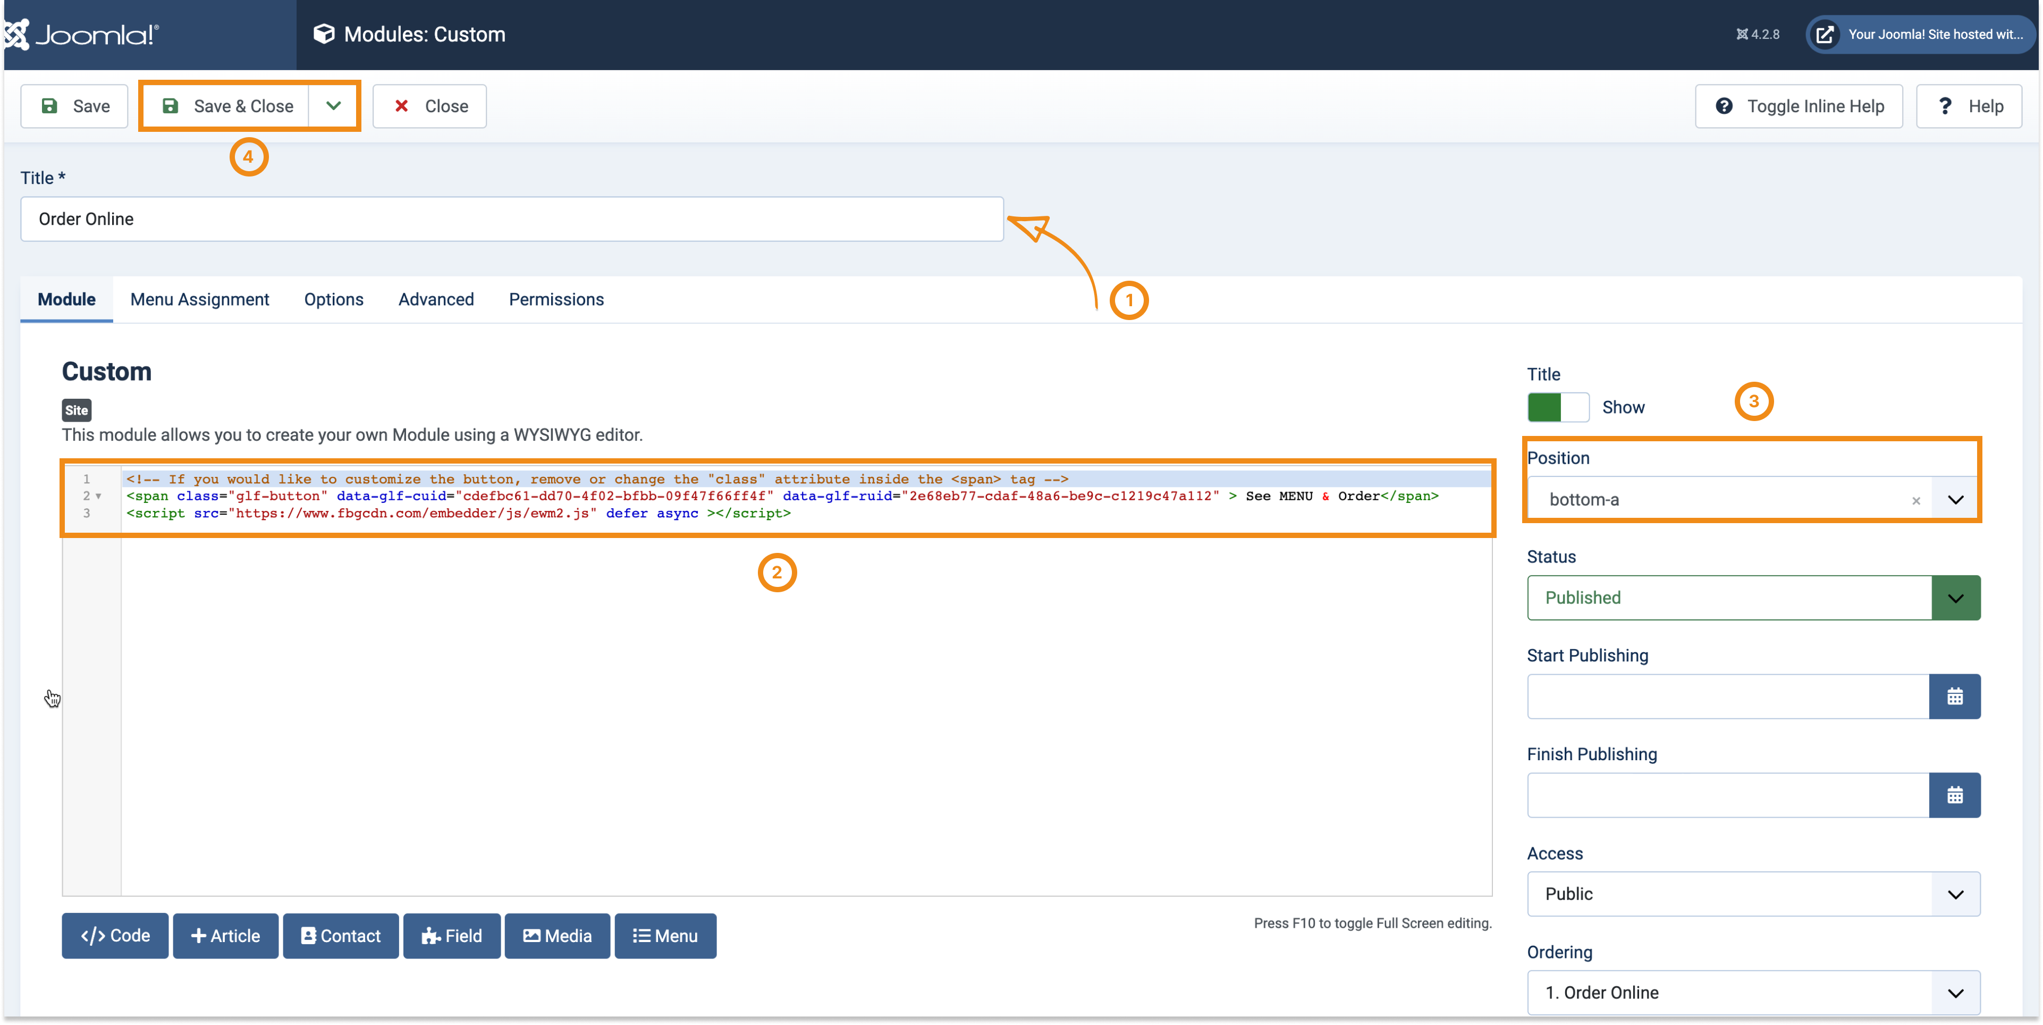The height and width of the screenshot is (1025, 2043).
Task: Click the Contact editor button
Action: 341,936
